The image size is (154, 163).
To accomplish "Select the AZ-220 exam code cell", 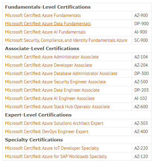I will click(x=142, y=148).
